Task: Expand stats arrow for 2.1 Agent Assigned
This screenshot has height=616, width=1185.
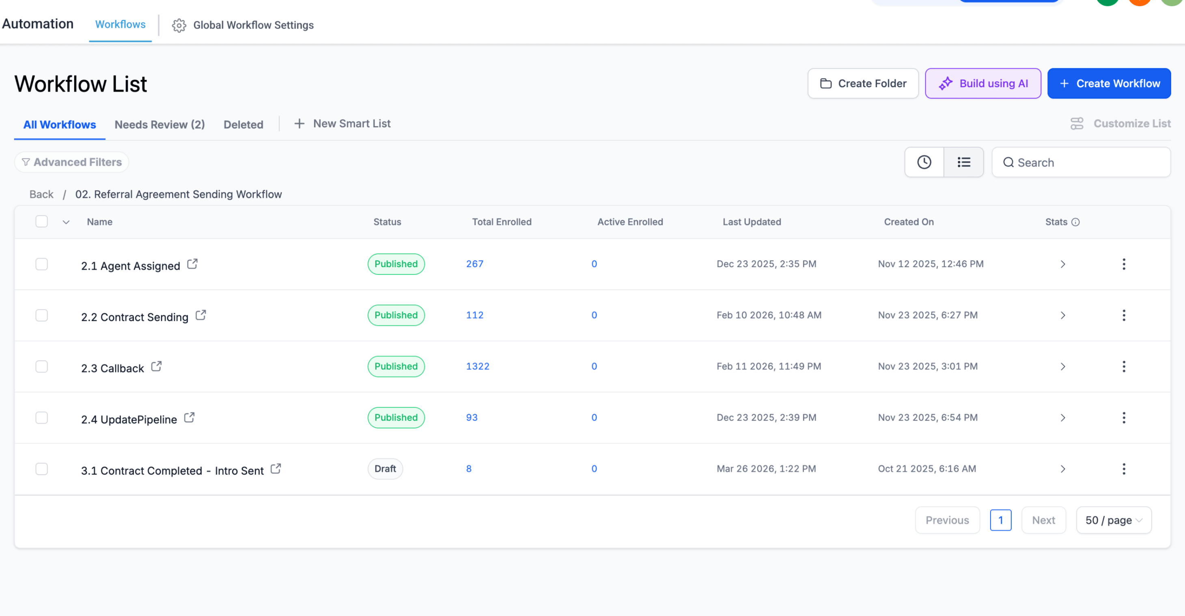Action: pos(1062,264)
